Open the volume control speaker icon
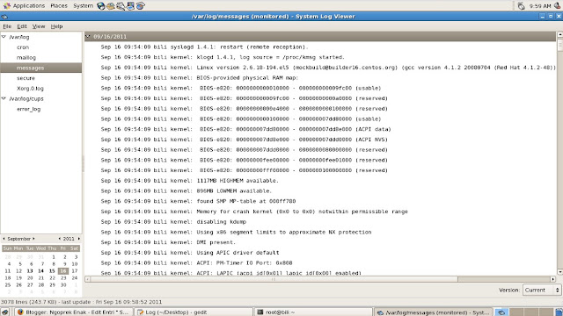The width and height of the screenshot is (563, 316). pos(557,6)
